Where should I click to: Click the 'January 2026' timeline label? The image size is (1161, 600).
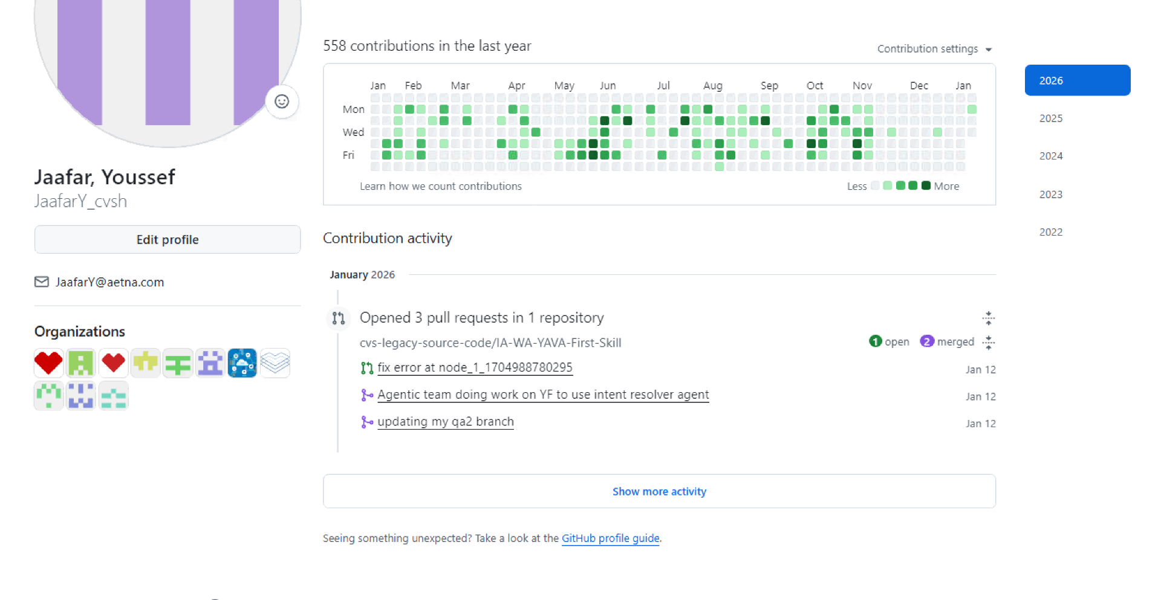pos(362,274)
